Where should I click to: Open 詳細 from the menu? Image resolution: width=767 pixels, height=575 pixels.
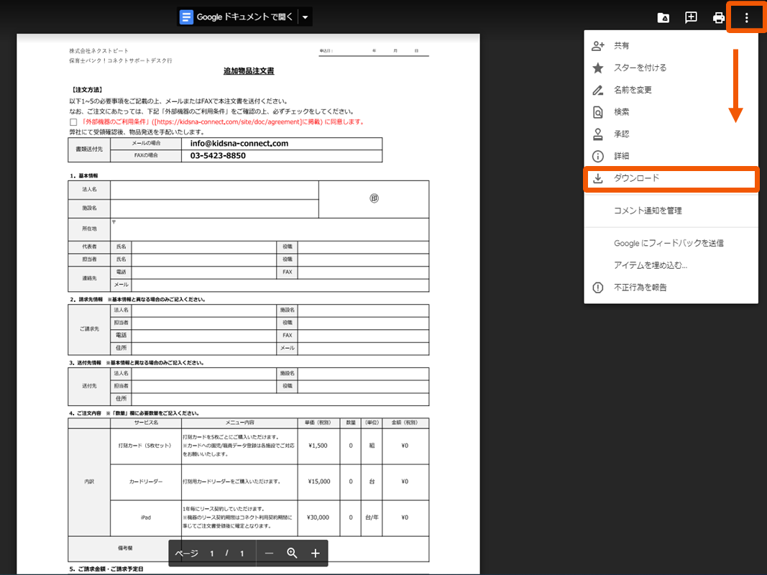621,156
